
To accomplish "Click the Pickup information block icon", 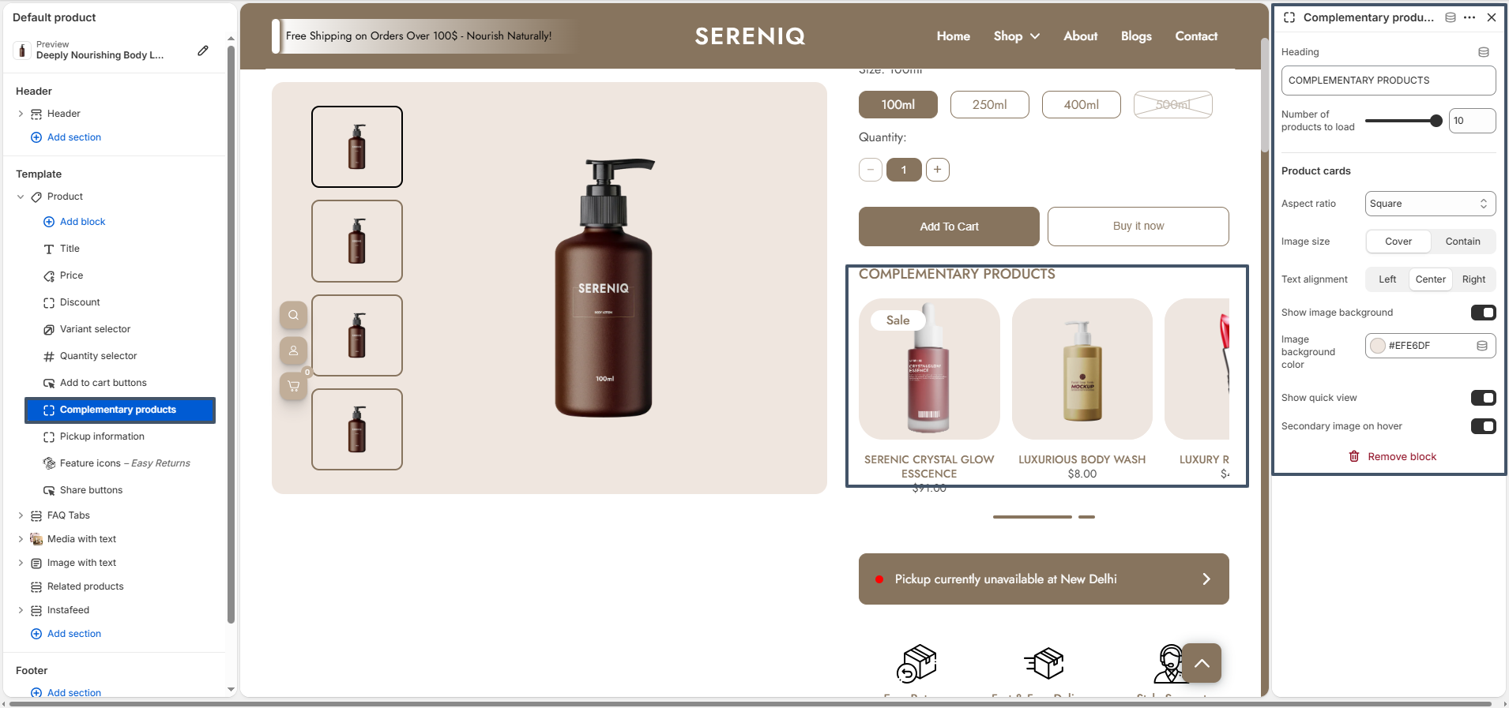I will pyautogui.click(x=49, y=436).
